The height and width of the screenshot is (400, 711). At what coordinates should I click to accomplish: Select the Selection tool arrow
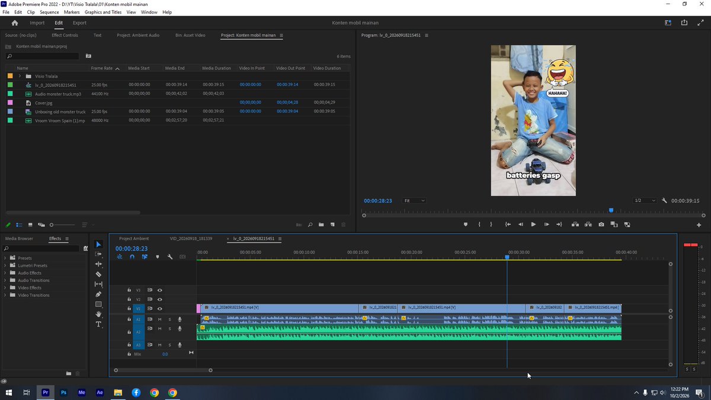pyautogui.click(x=98, y=244)
